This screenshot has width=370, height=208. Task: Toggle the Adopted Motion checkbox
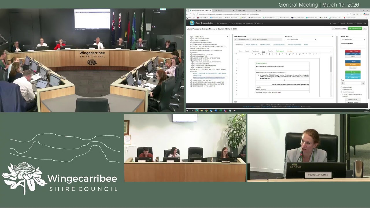pos(341,87)
